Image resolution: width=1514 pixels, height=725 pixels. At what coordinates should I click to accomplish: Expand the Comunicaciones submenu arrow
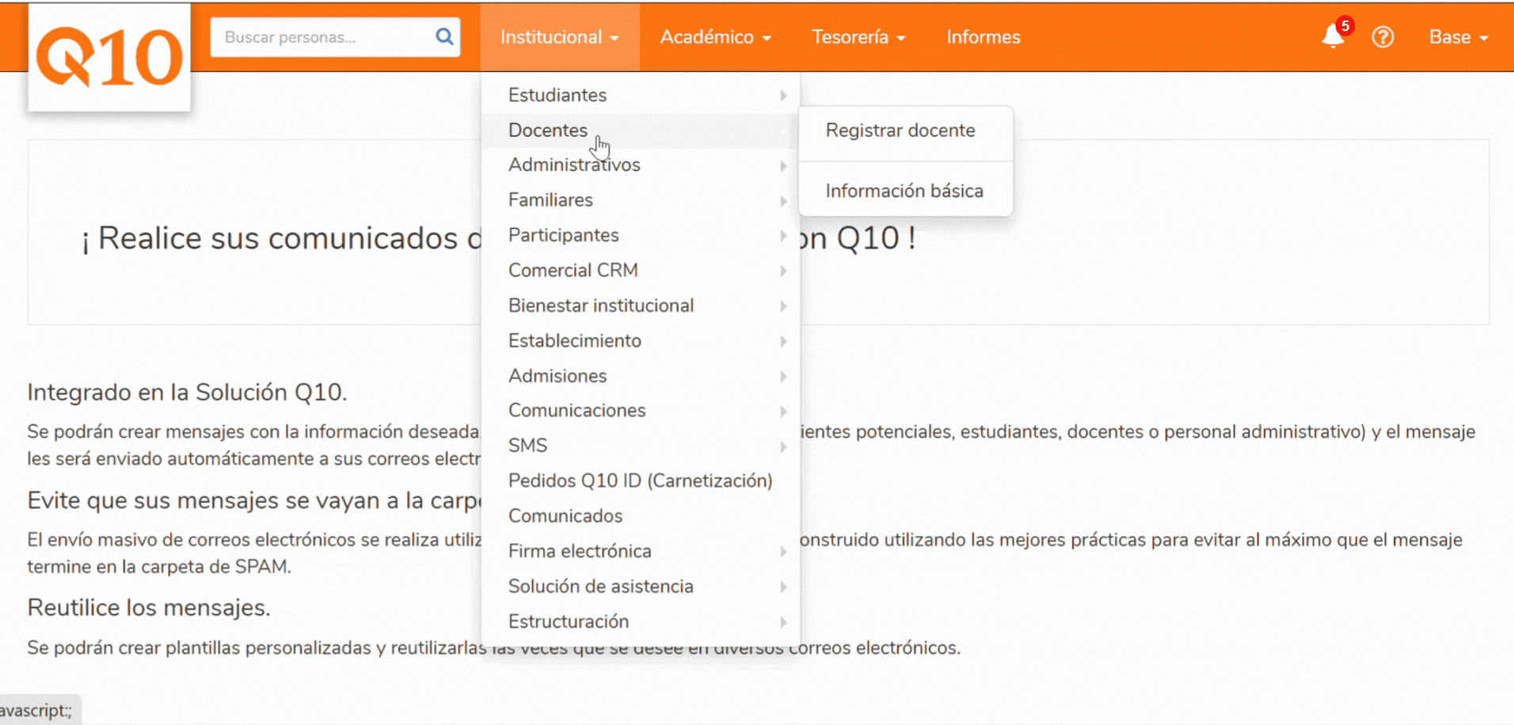coord(783,412)
